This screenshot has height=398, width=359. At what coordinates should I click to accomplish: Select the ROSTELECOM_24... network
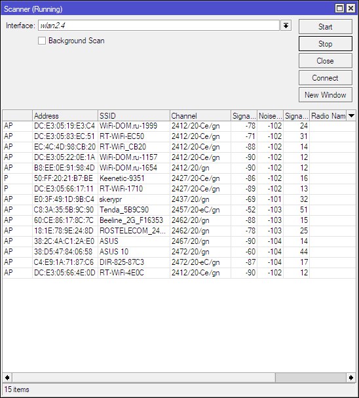click(x=179, y=231)
